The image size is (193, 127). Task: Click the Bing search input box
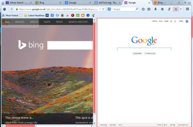[70, 45]
